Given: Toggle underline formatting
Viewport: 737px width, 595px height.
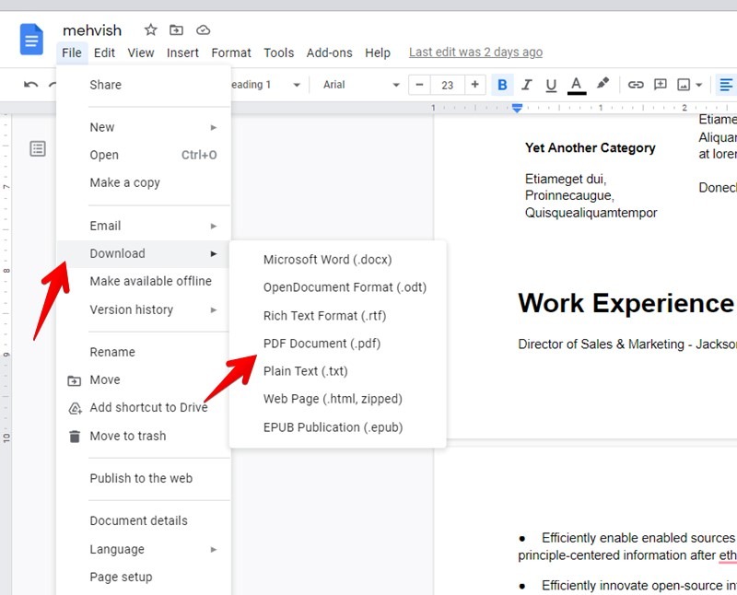Looking at the screenshot, I should tap(550, 84).
